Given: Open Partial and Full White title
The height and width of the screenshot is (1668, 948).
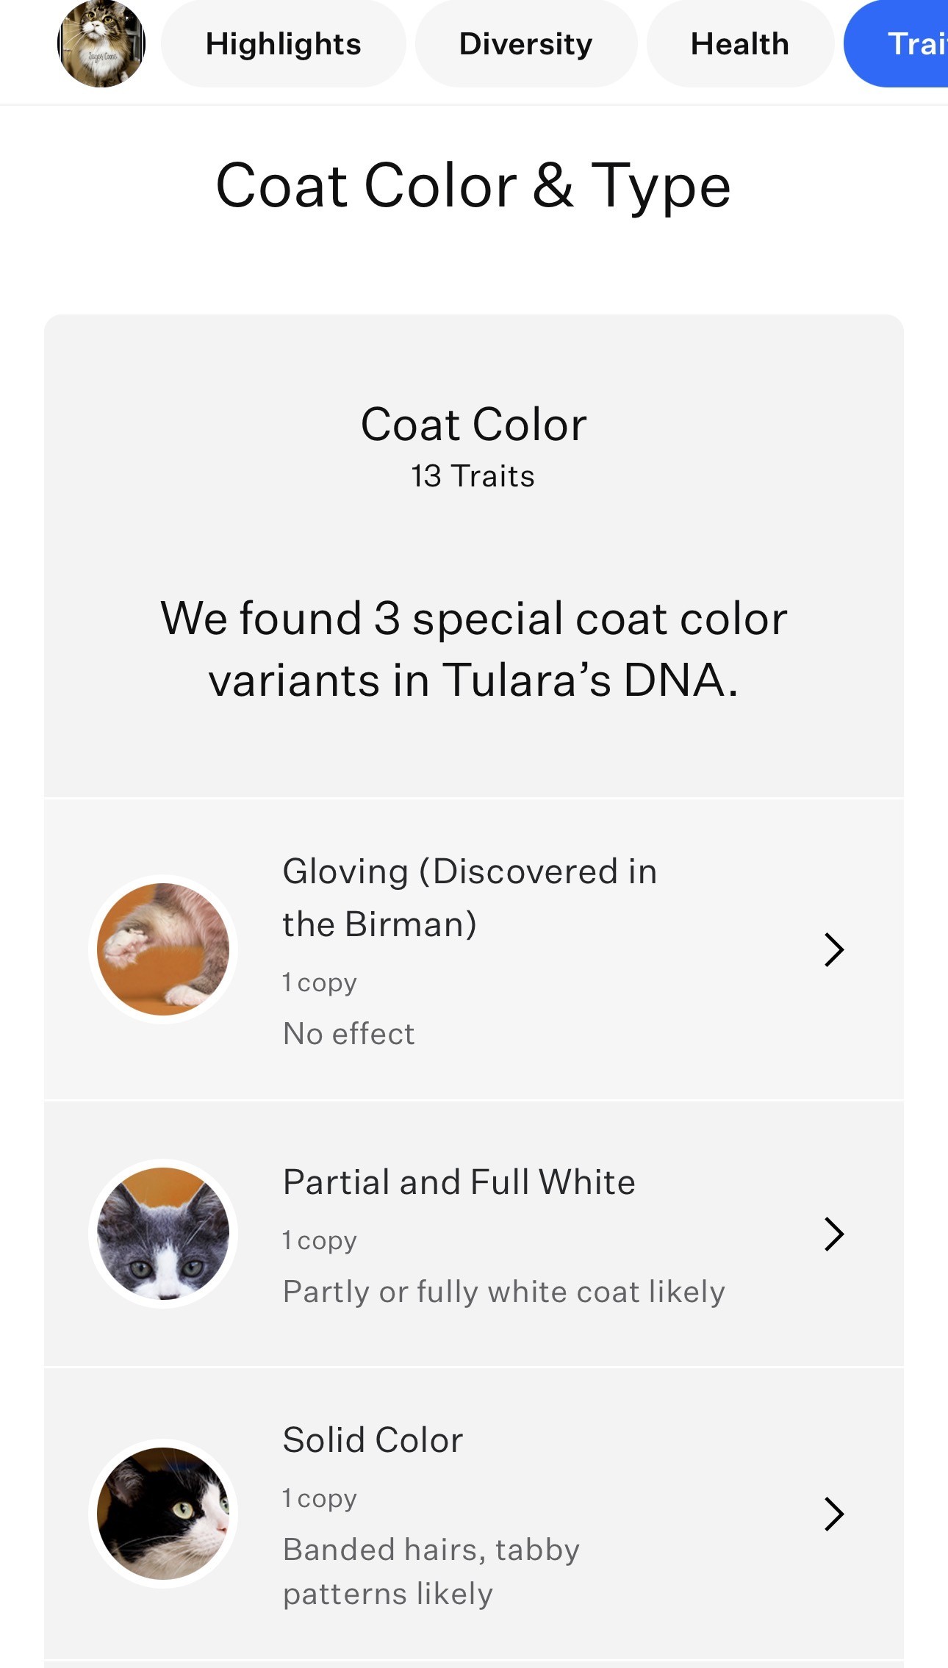Looking at the screenshot, I should [x=459, y=1182].
